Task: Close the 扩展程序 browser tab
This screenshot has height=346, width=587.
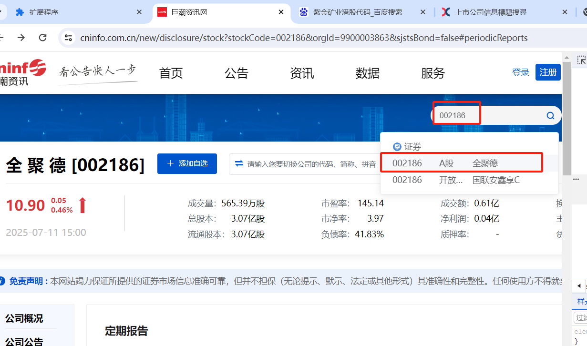Action: pyautogui.click(x=139, y=12)
